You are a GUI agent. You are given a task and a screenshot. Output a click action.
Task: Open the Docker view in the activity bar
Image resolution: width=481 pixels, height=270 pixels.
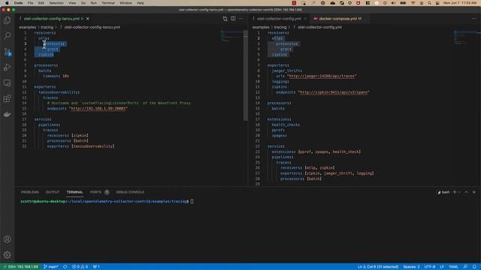coord(7,114)
